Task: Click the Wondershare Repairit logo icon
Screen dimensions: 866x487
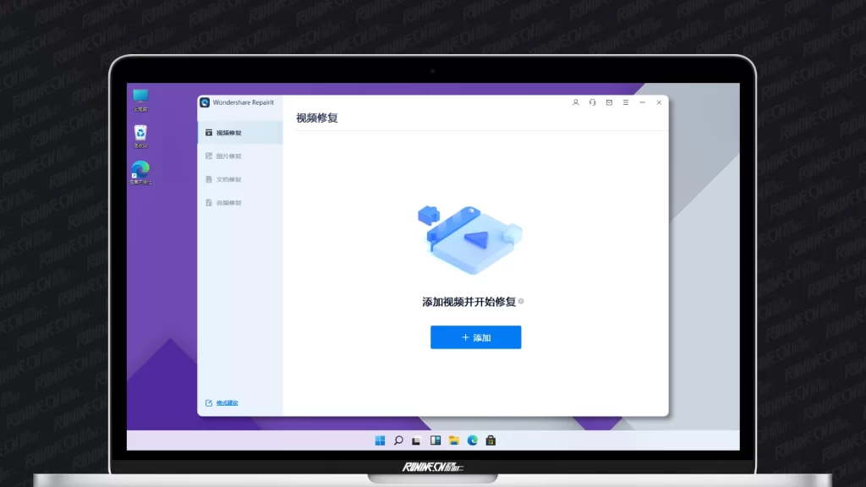Action: pyautogui.click(x=205, y=102)
